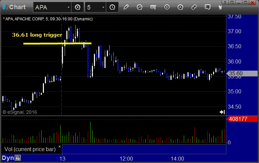Image resolution: width=259 pixels, height=163 pixels.
Task: Click the GET toolbar icon
Action: [153, 7]
